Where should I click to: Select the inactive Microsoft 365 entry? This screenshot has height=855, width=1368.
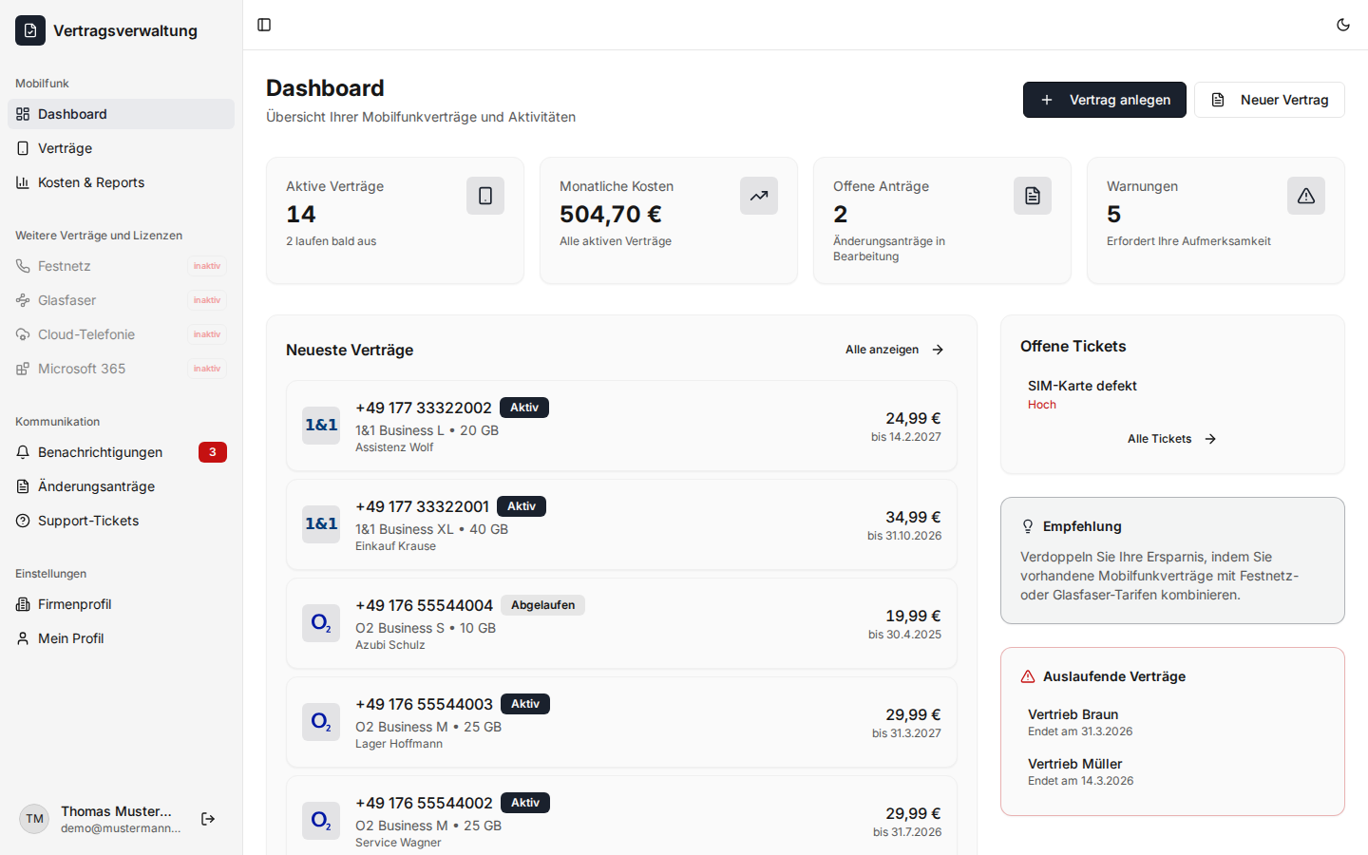click(121, 369)
